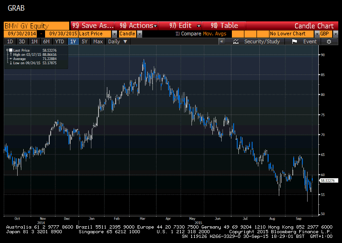Click the Last Price white color swatch

[x=11, y=50]
